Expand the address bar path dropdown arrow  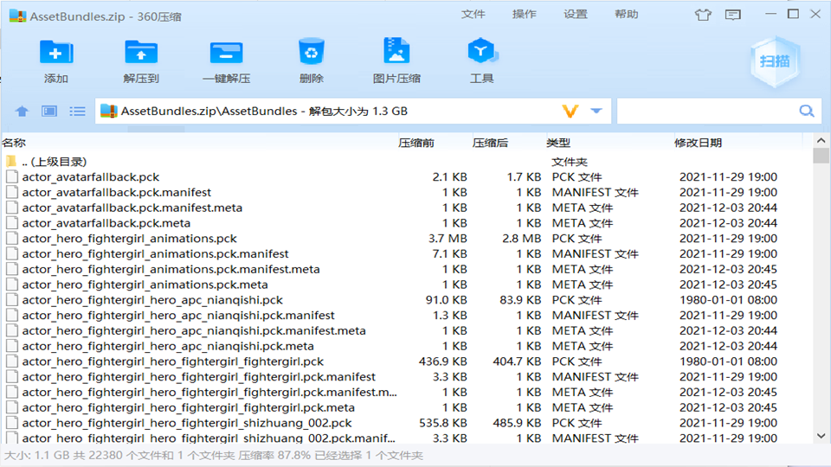click(x=596, y=112)
